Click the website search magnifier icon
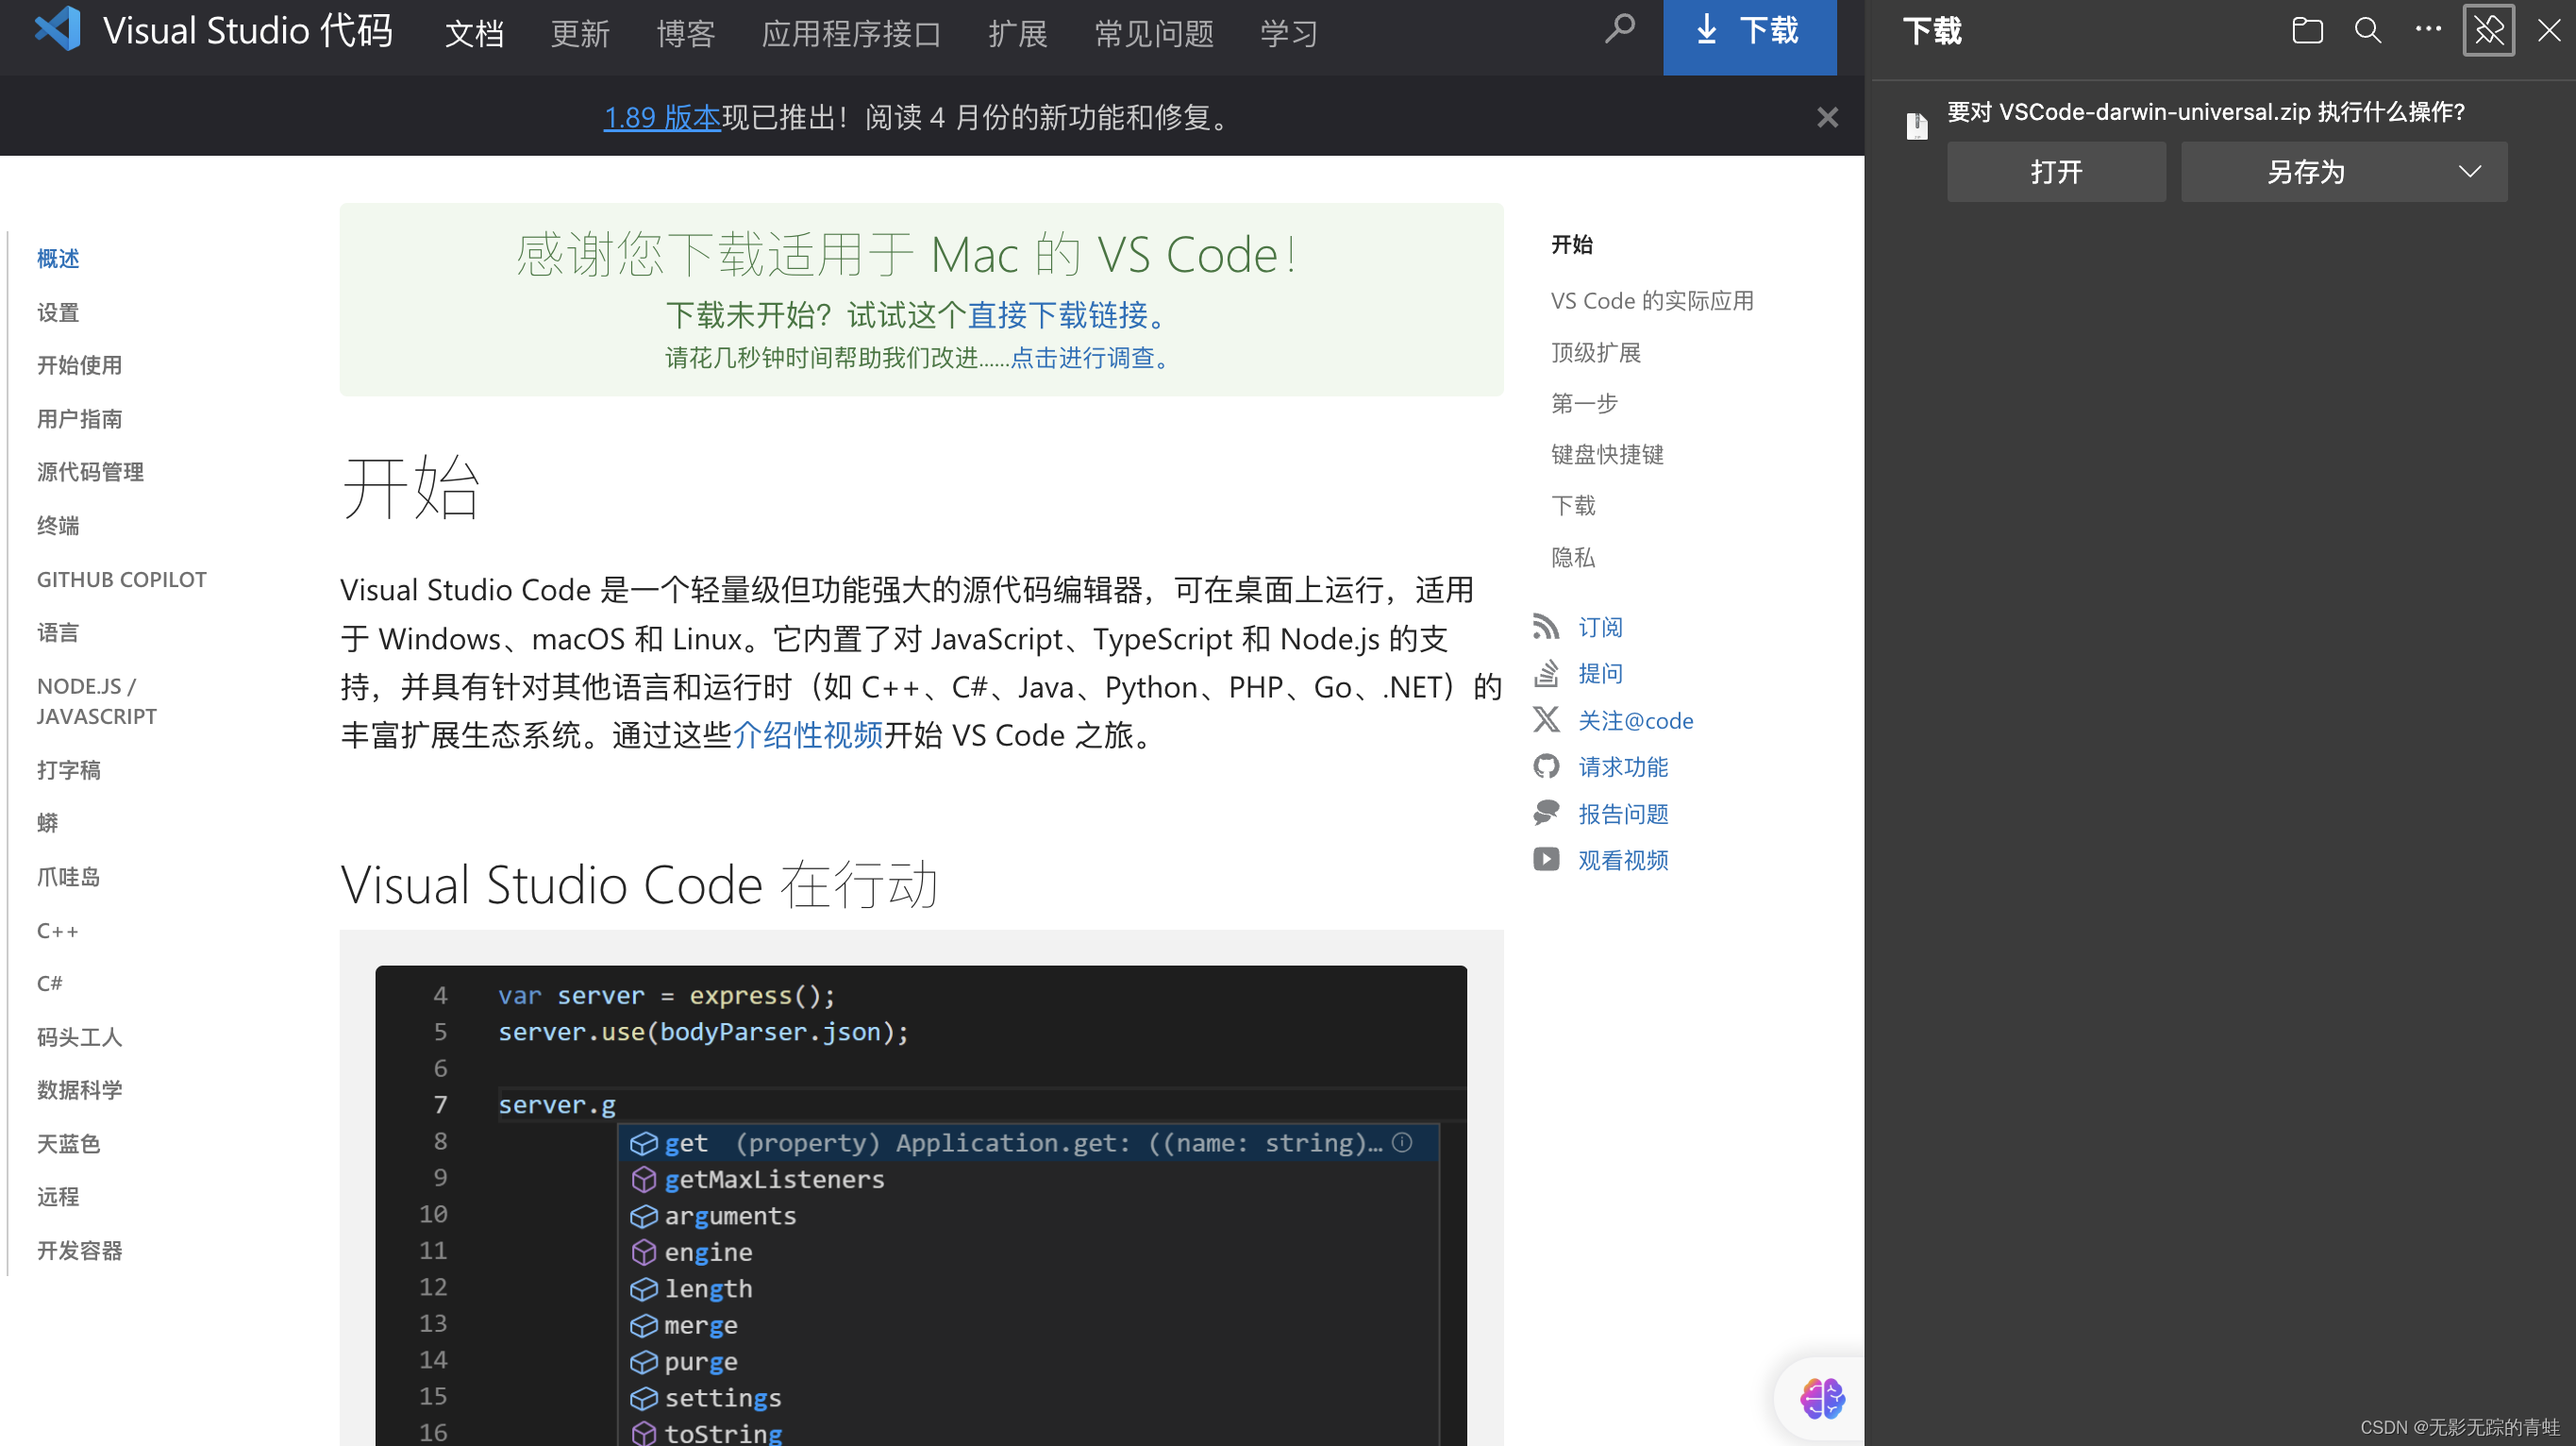 (1619, 30)
